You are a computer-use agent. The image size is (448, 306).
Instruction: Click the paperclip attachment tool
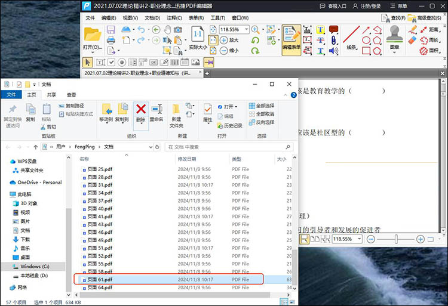click(x=333, y=40)
